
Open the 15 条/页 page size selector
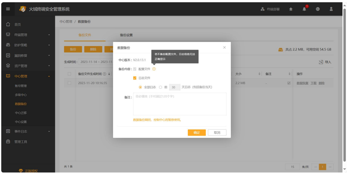point(293,167)
